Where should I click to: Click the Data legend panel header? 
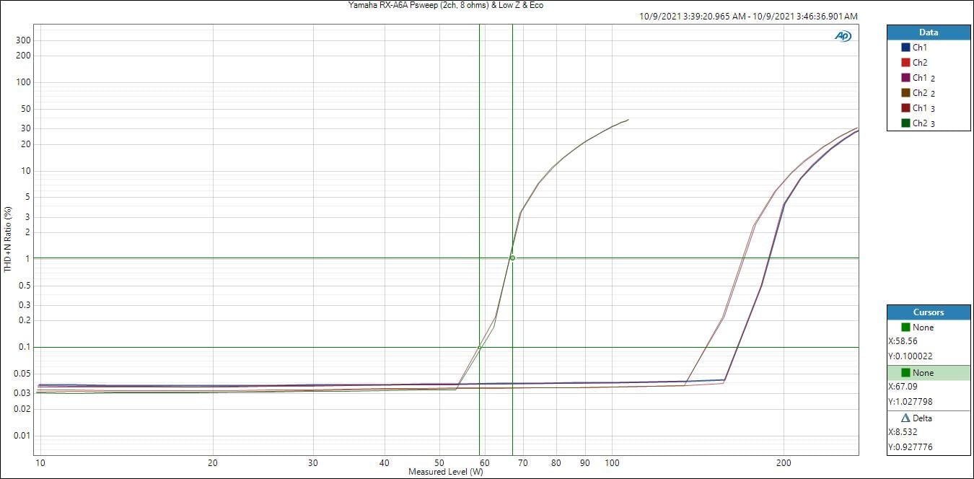pos(929,32)
